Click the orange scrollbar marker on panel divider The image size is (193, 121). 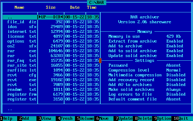pos(100,61)
